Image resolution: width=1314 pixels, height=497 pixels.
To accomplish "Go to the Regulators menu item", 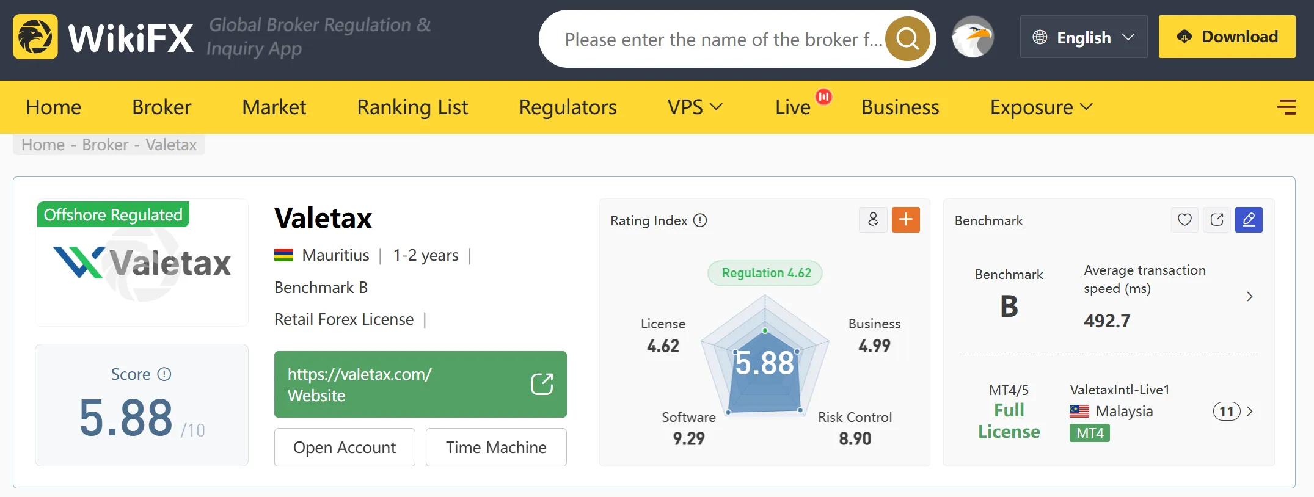I will [568, 107].
